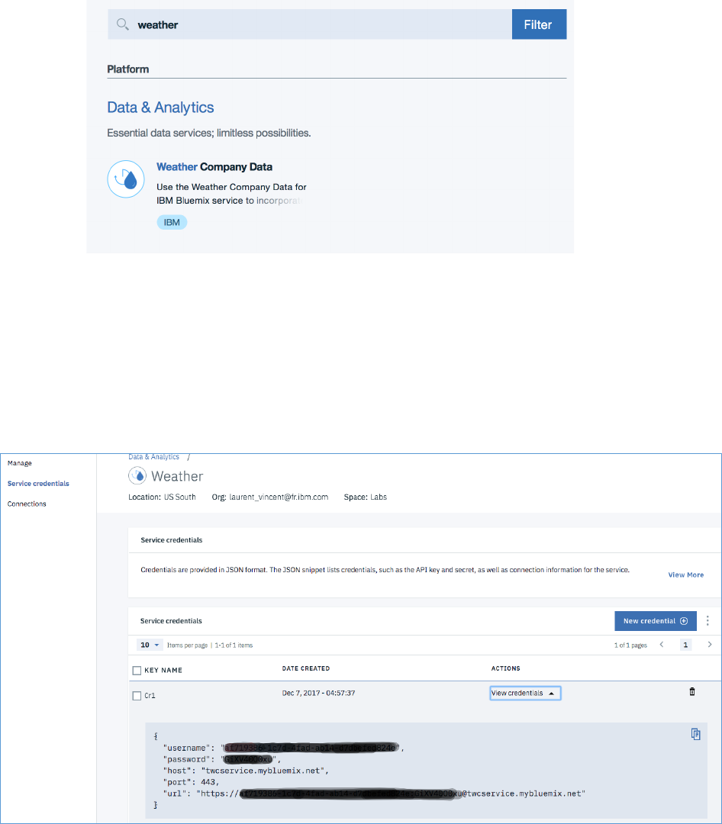Select Manage in the left sidebar
This screenshot has height=824, width=722.
[19, 463]
